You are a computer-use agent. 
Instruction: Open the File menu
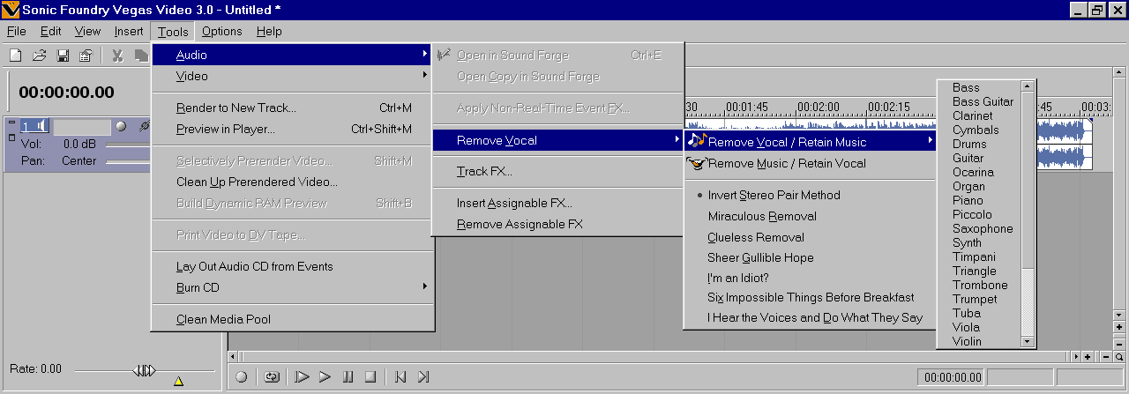point(16,31)
